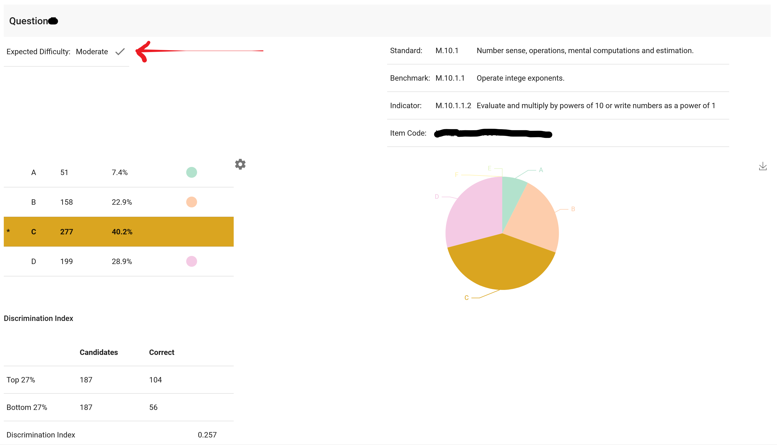777x445 pixels.
Task: Click the peach swatch for option B
Action: [191, 202]
